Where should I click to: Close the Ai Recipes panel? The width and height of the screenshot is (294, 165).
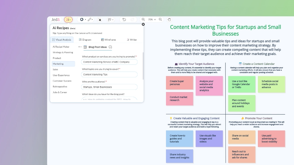pyautogui.click(x=143, y=24)
